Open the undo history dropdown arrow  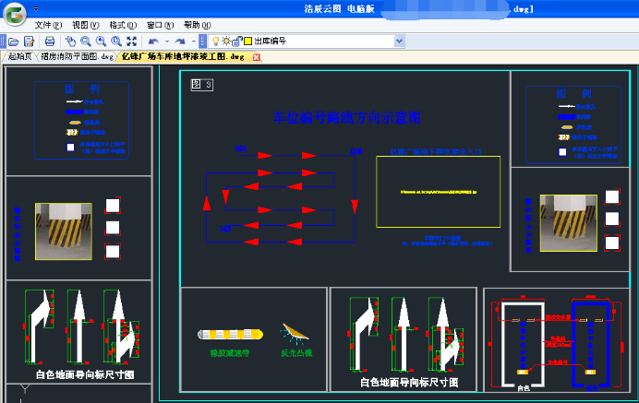(166, 41)
